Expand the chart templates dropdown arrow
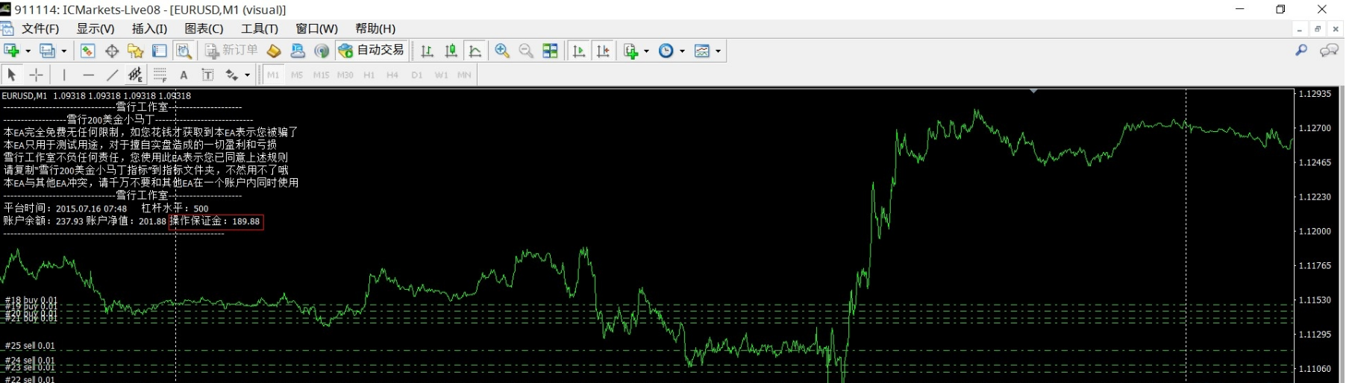The image size is (1346, 383). (718, 51)
